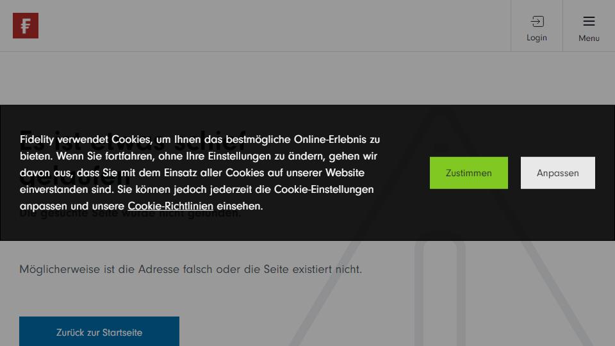The height and width of the screenshot is (346, 615).
Task: Click 'Cookie-Einstellungen' in the cookie banner text
Action: (x=324, y=190)
